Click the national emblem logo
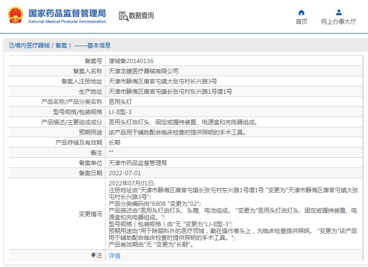 16,16
